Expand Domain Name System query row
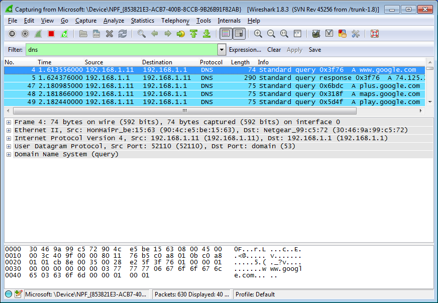This screenshot has height=303, width=438. click(9, 155)
